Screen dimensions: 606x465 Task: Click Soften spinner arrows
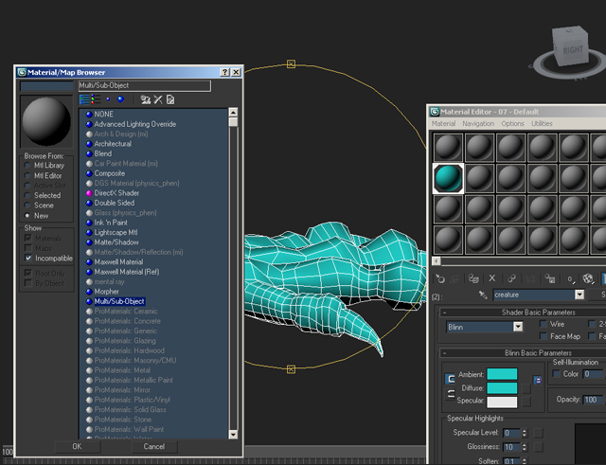pos(525,461)
